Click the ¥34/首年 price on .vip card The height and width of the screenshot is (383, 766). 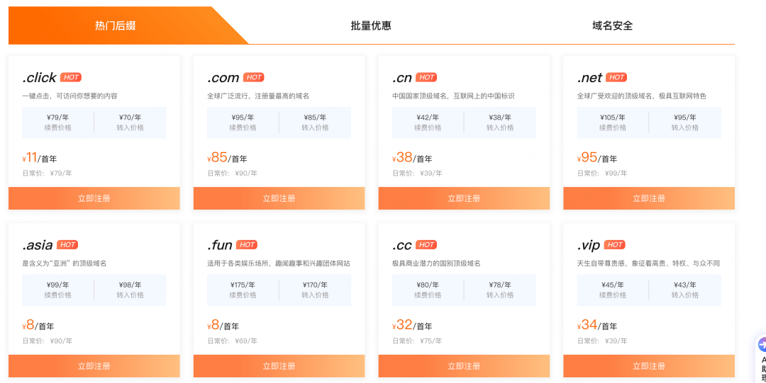pos(597,326)
